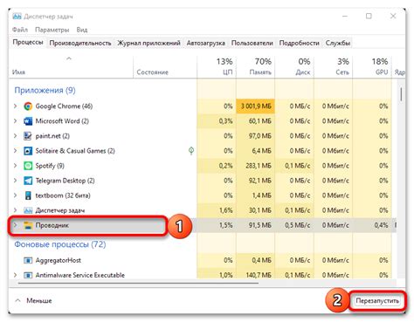Click Меньше to collapse details

[33, 301]
